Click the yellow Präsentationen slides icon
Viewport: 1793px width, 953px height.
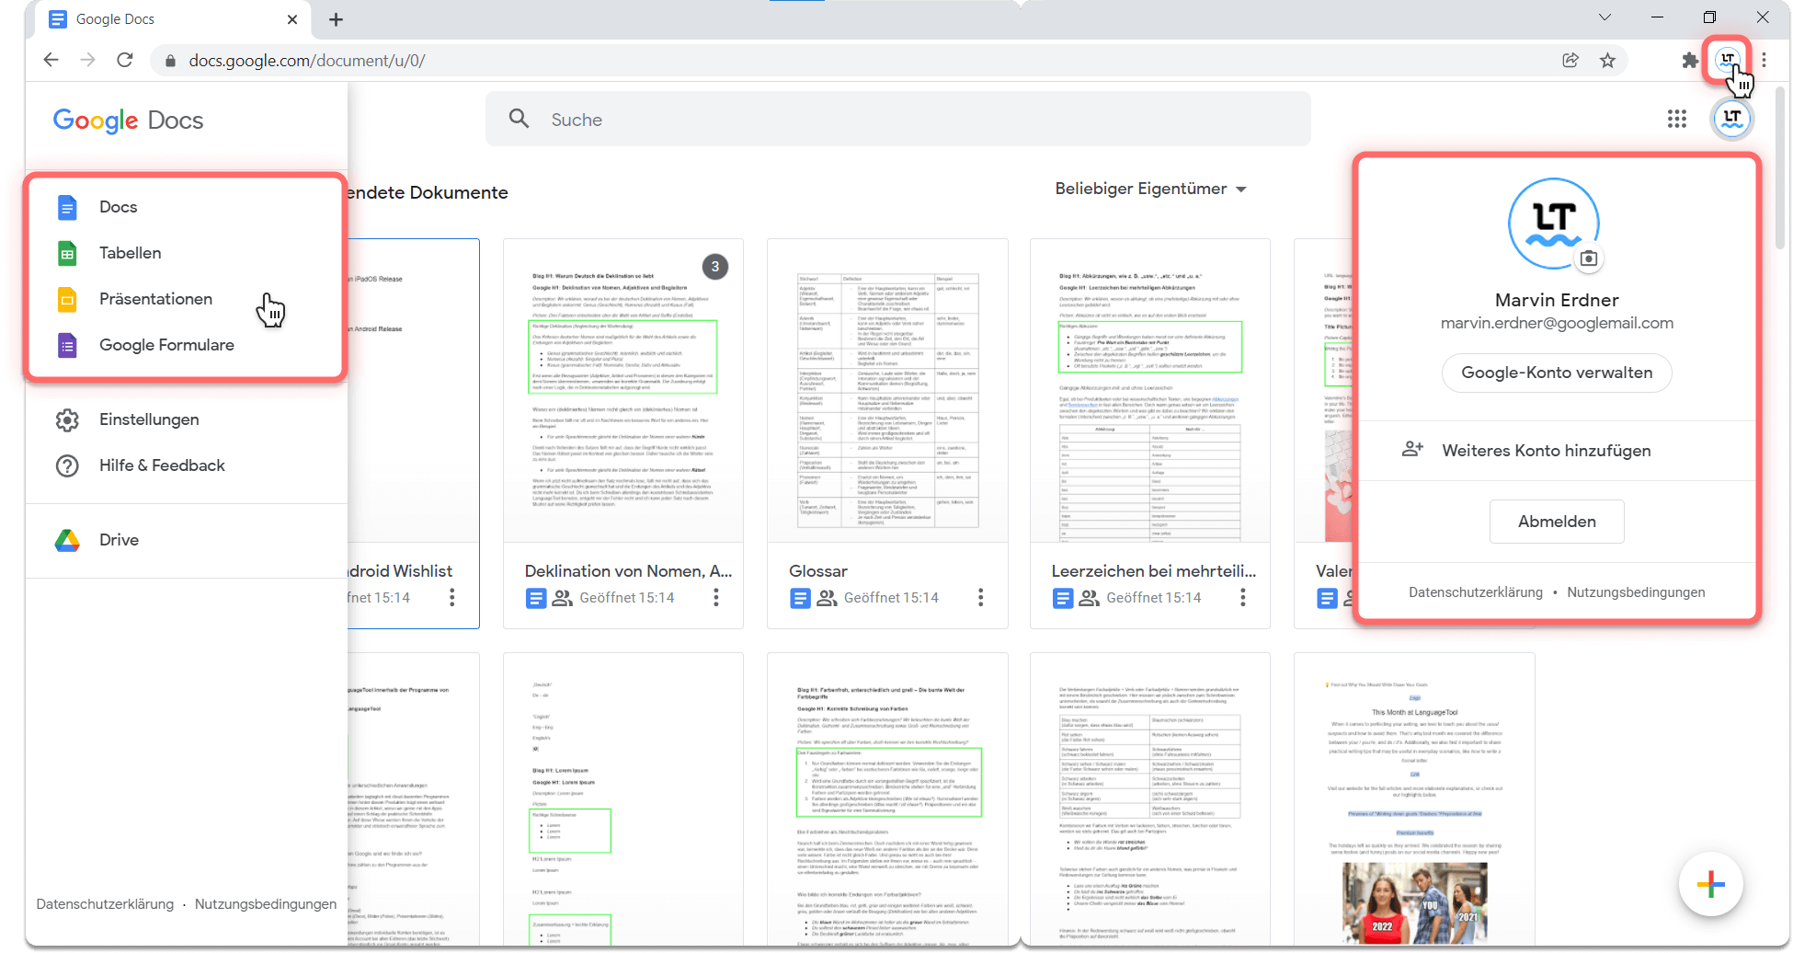tap(67, 299)
